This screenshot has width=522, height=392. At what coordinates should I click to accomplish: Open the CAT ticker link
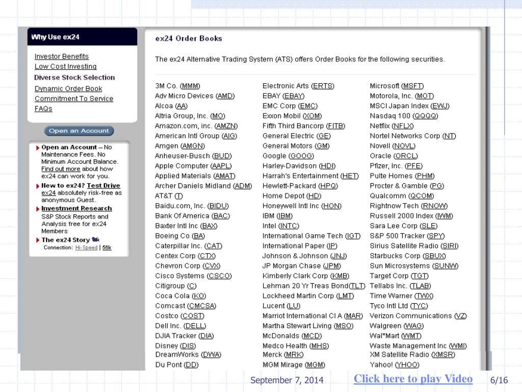213,246
